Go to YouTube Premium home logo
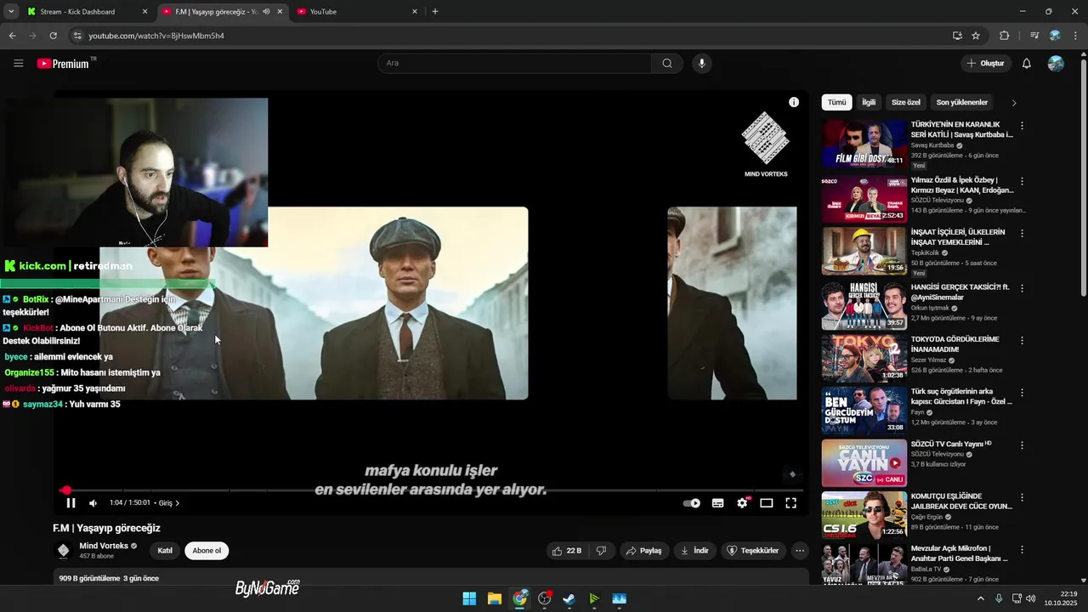 [65, 63]
